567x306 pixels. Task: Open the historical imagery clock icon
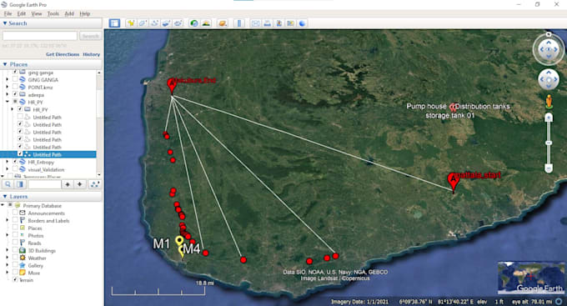194,23
